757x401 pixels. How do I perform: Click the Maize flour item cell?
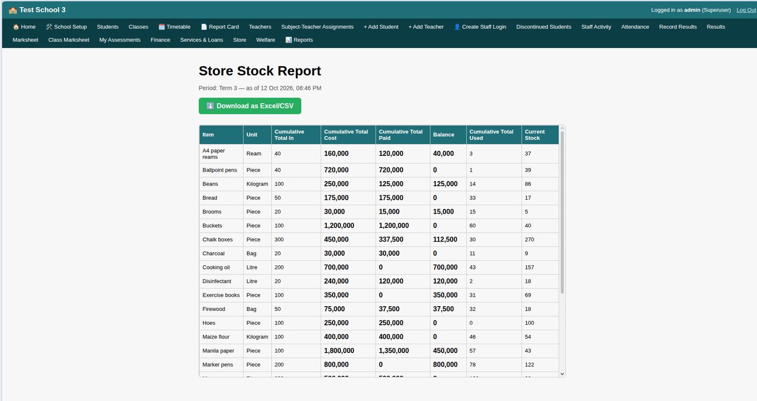(x=221, y=336)
